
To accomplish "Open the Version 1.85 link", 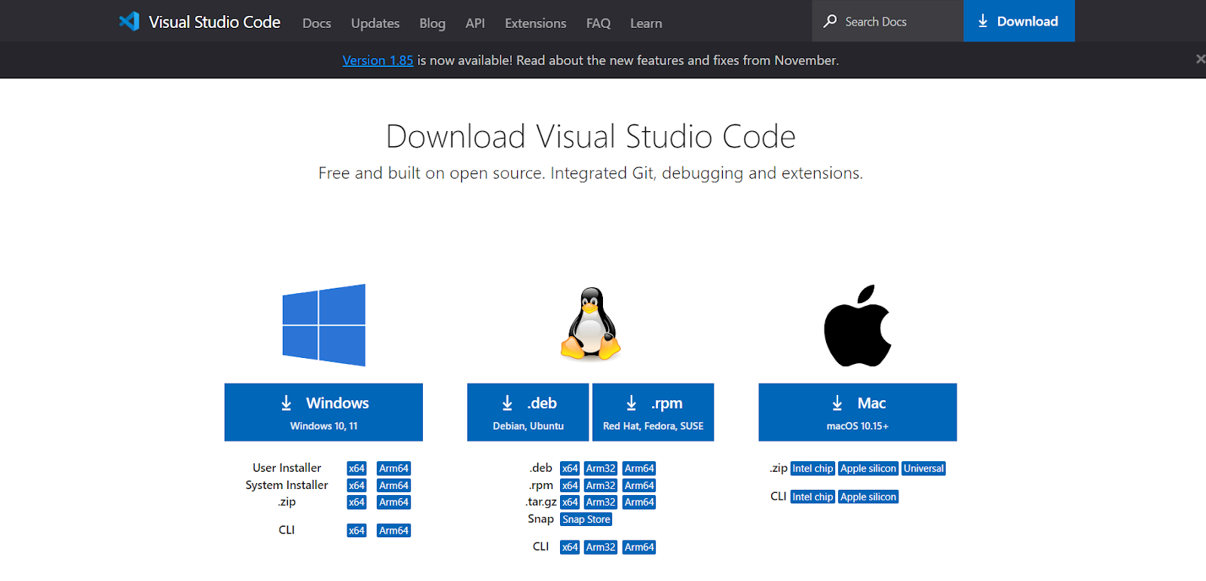I will (x=378, y=60).
